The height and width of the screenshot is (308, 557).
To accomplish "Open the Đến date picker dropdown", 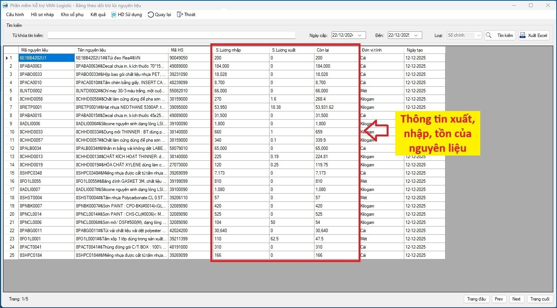I will point(416,36).
